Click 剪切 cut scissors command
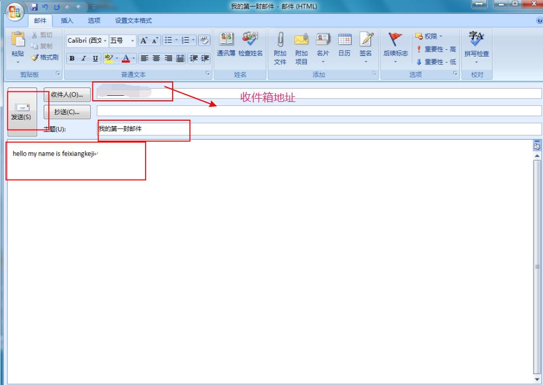The height and width of the screenshot is (385, 543). [x=42, y=35]
